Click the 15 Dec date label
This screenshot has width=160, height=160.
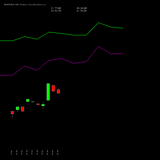pyautogui.click(x=22, y=152)
